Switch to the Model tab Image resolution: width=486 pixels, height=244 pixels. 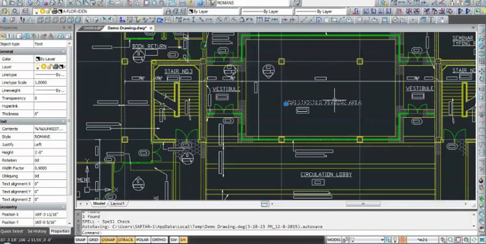99,203
